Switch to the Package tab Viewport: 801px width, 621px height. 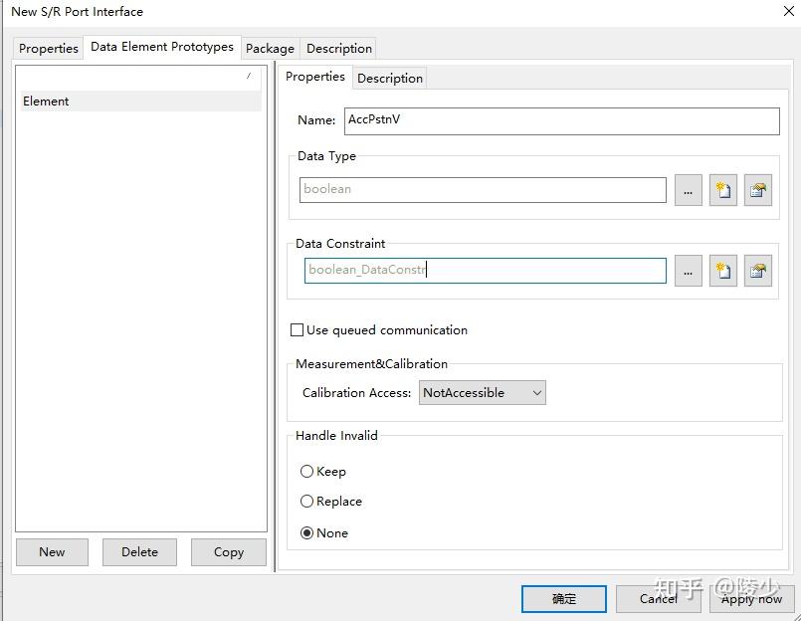pos(270,48)
